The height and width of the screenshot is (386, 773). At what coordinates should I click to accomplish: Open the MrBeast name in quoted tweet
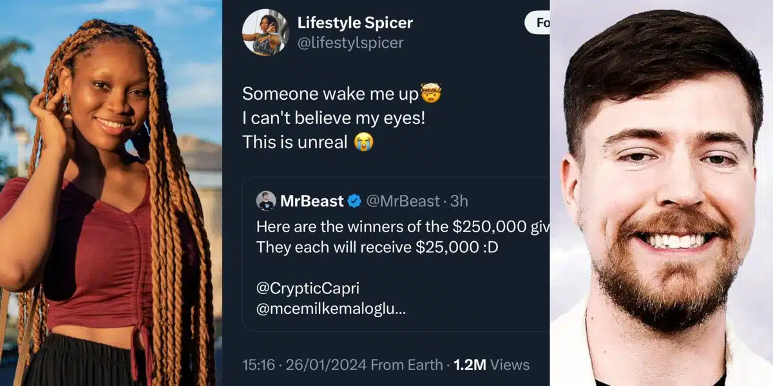tap(312, 201)
